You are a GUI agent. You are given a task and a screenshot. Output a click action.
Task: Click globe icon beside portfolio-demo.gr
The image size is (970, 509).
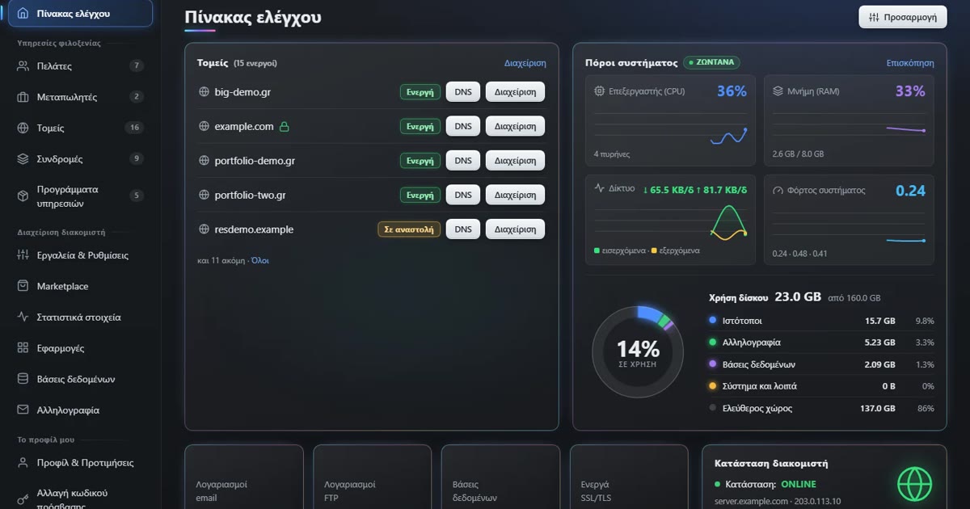coord(204,161)
